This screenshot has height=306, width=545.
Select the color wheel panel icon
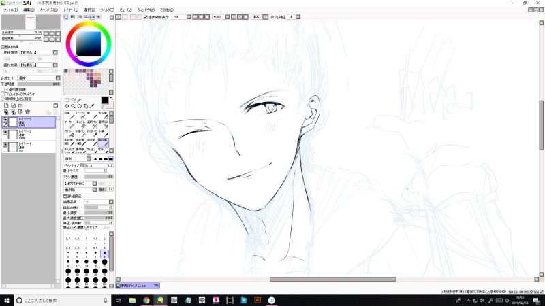[66, 16]
